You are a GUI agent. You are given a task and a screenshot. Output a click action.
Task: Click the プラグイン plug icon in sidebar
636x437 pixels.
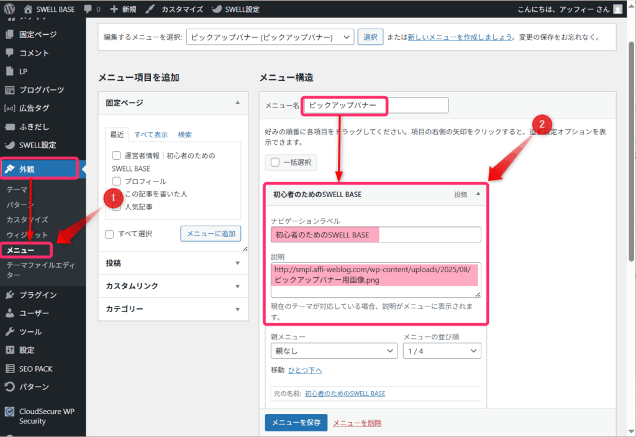pyautogui.click(x=9, y=295)
